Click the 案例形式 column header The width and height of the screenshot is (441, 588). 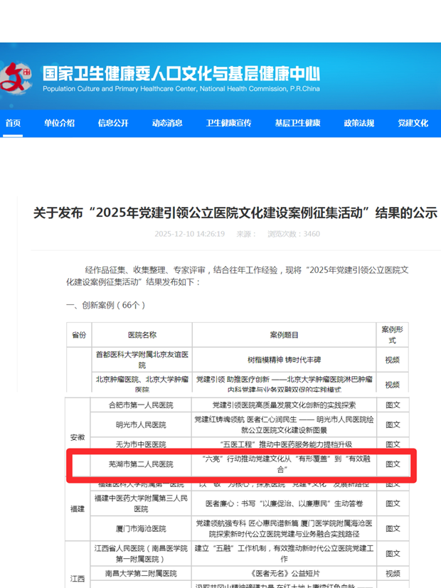392,335
